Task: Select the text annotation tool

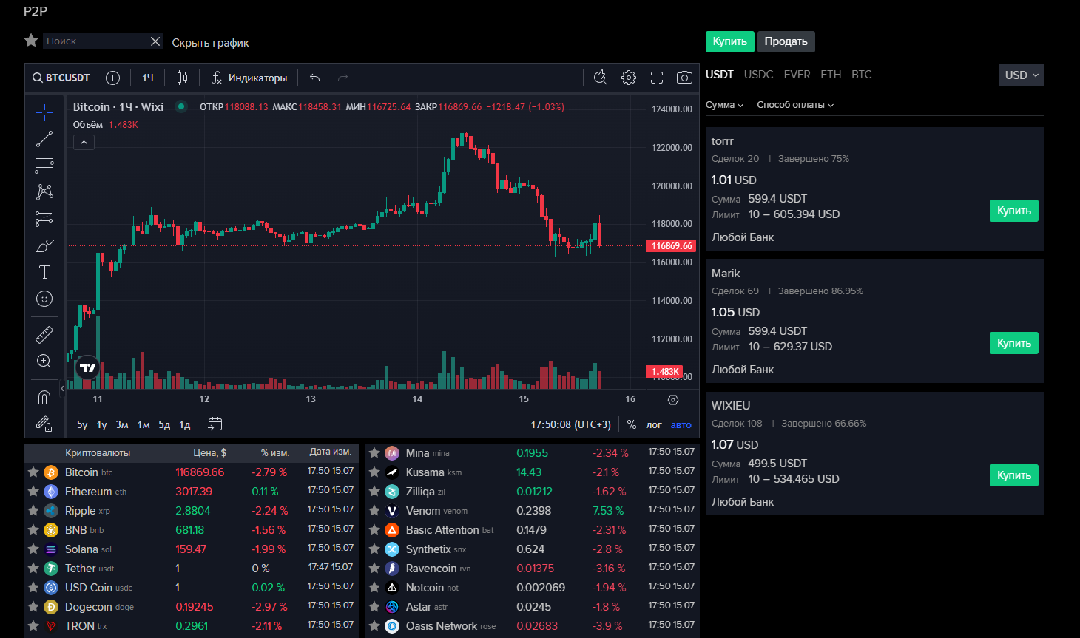Action: tap(44, 272)
